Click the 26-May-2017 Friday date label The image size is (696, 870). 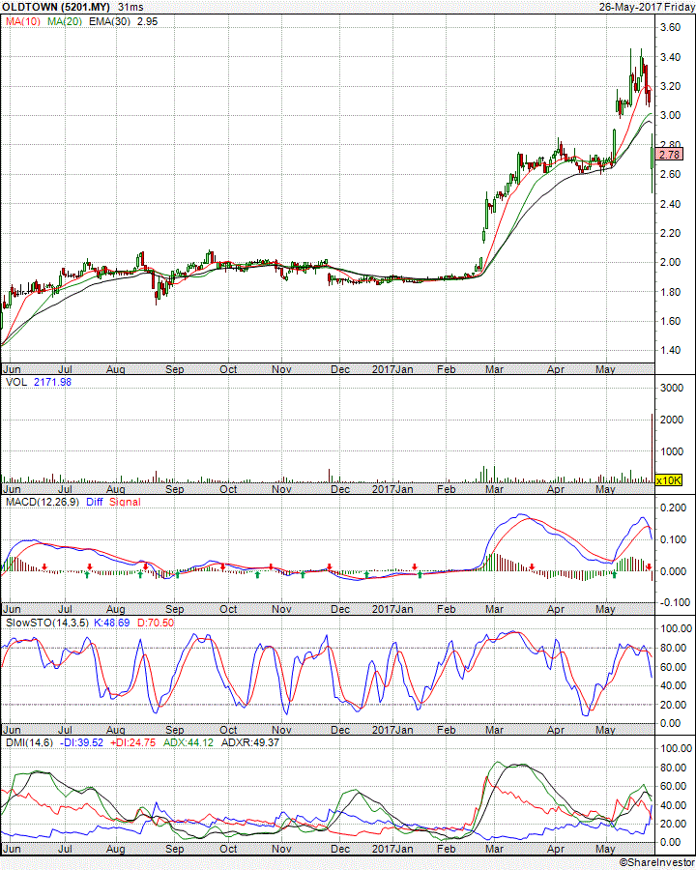(x=647, y=7)
